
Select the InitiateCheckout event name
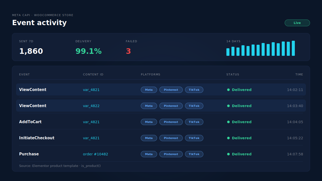point(37,138)
